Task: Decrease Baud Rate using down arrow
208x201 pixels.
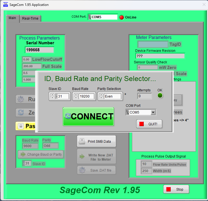Action: [76, 98]
